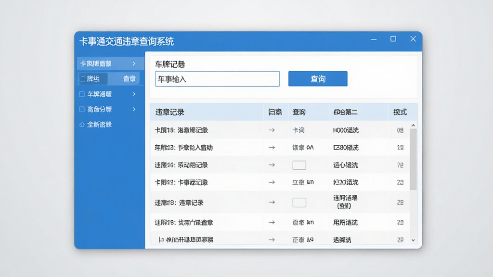Close the query system window
This screenshot has width=493, height=277.
pos(413,38)
